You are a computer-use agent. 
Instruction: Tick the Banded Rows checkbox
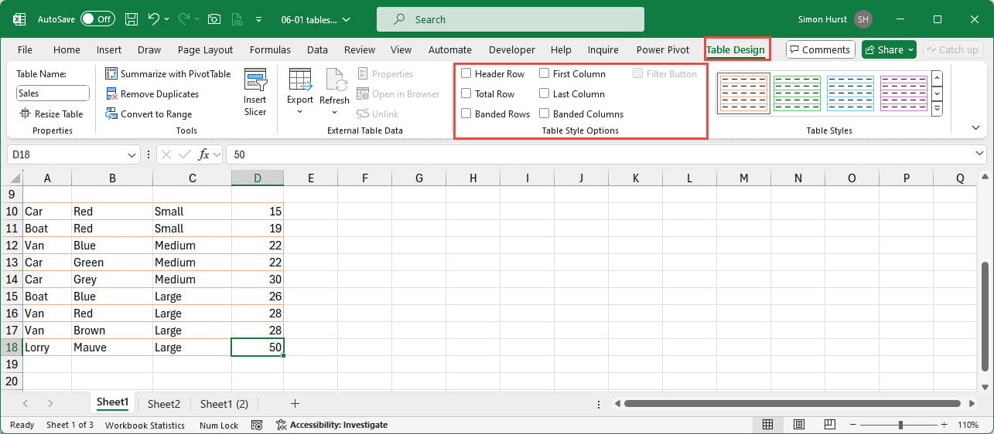[x=466, y=114]
